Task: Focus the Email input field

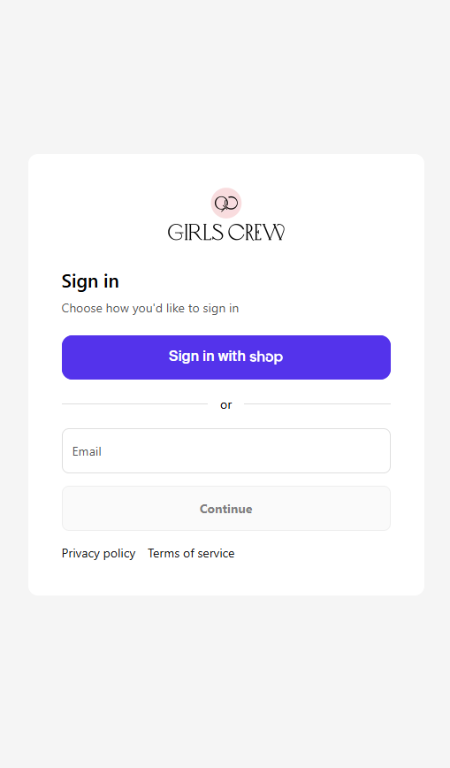Action: (226, 451)
